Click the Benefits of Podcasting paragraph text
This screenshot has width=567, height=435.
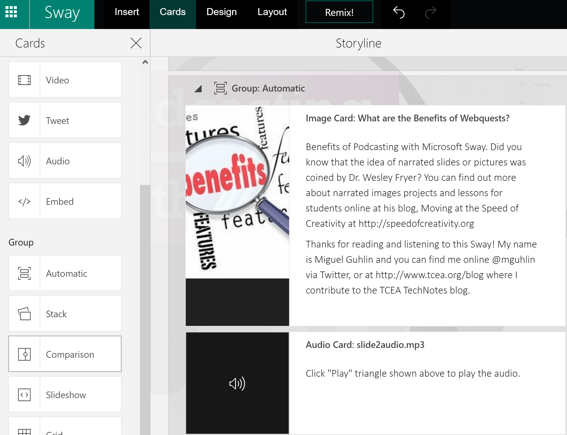[x=416, y=185]
